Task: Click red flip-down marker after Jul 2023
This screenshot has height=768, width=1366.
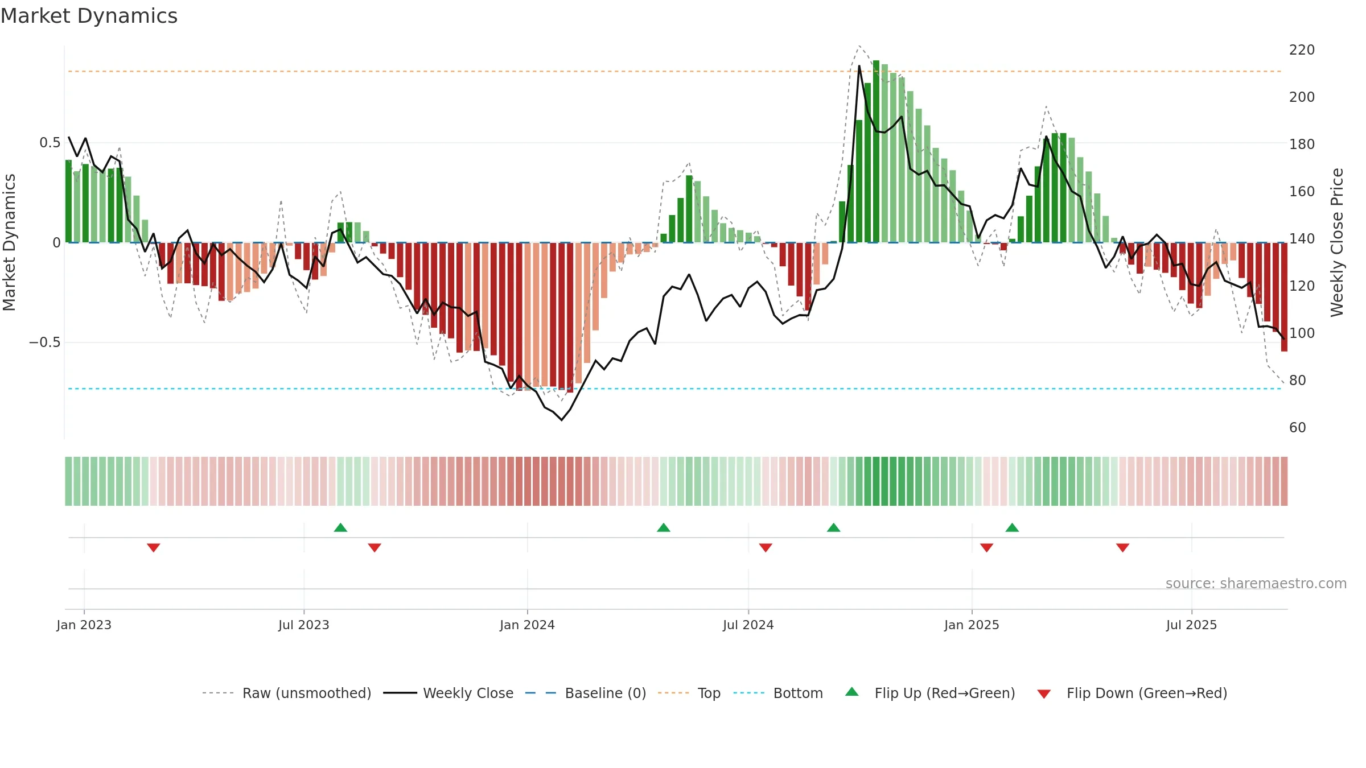Action: (375, 548)
